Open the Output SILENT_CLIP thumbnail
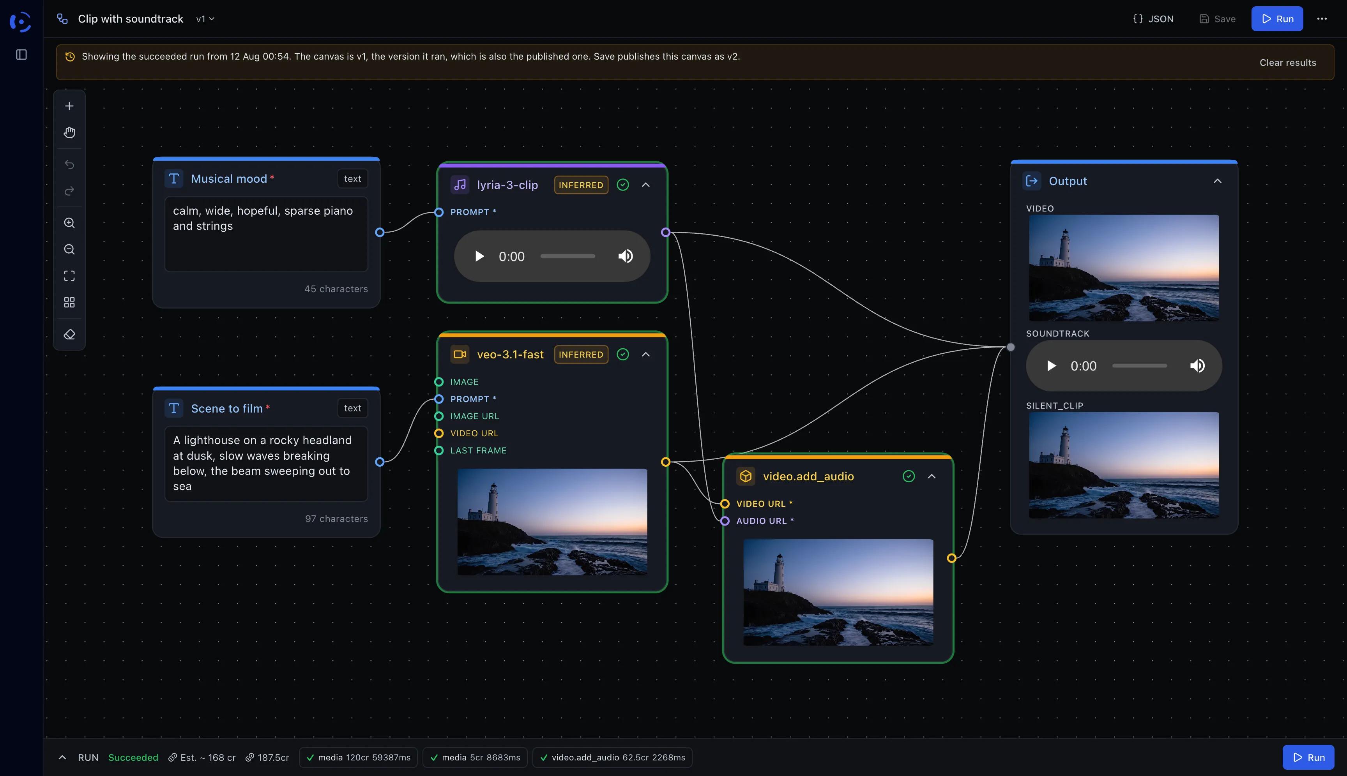Screen dimensions: 1347x776 point(1124,465)
